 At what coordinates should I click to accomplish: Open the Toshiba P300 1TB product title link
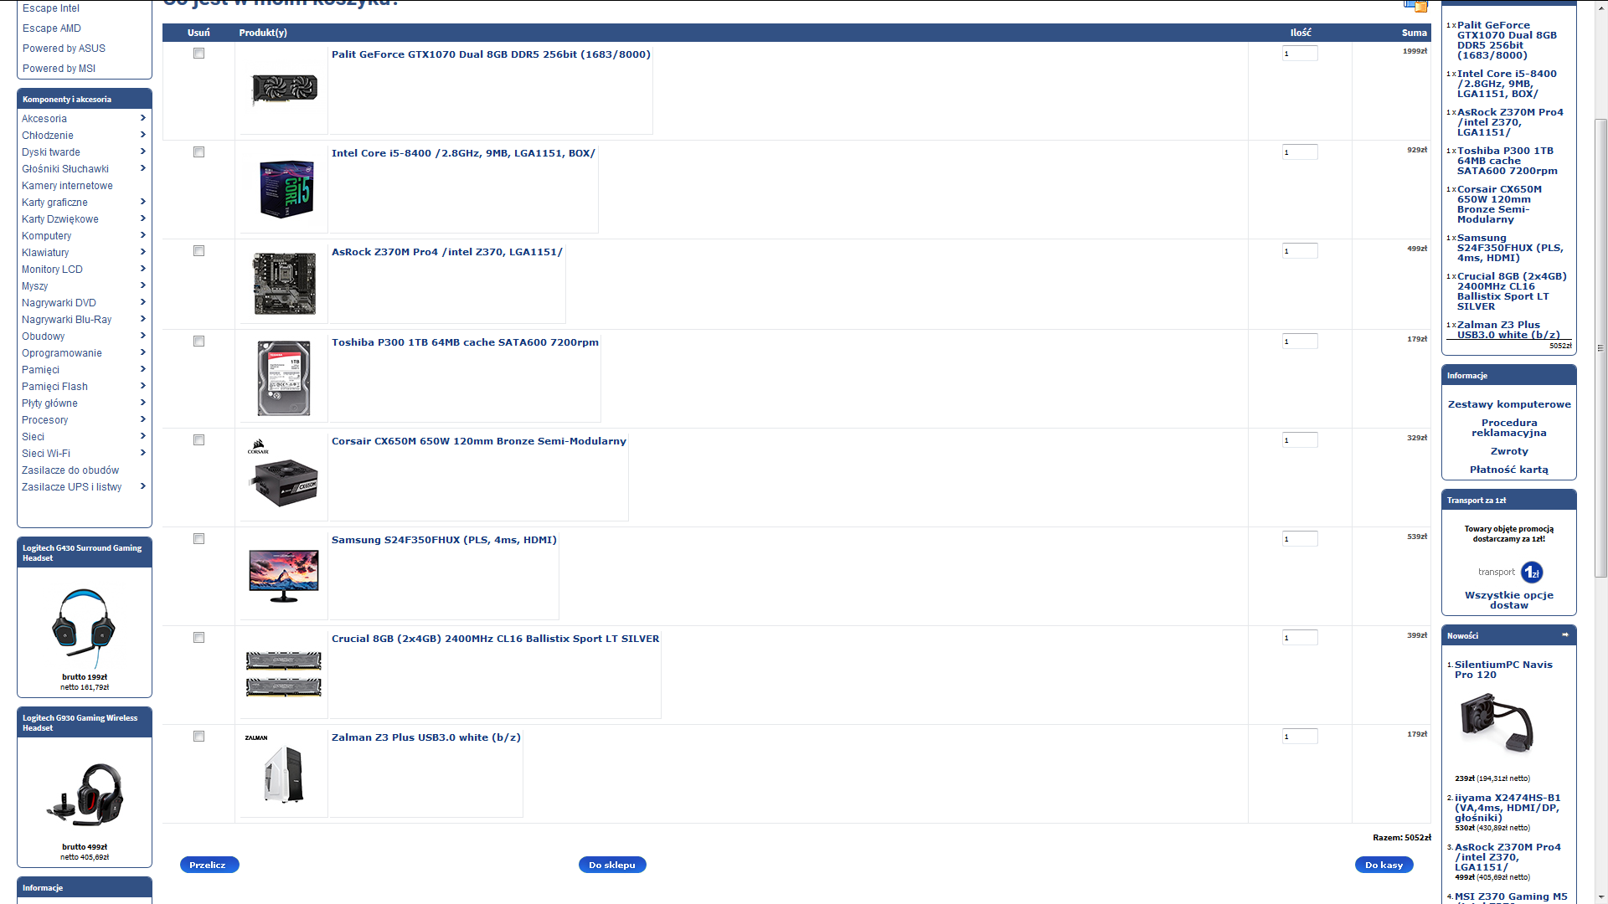tap(465, 342)
